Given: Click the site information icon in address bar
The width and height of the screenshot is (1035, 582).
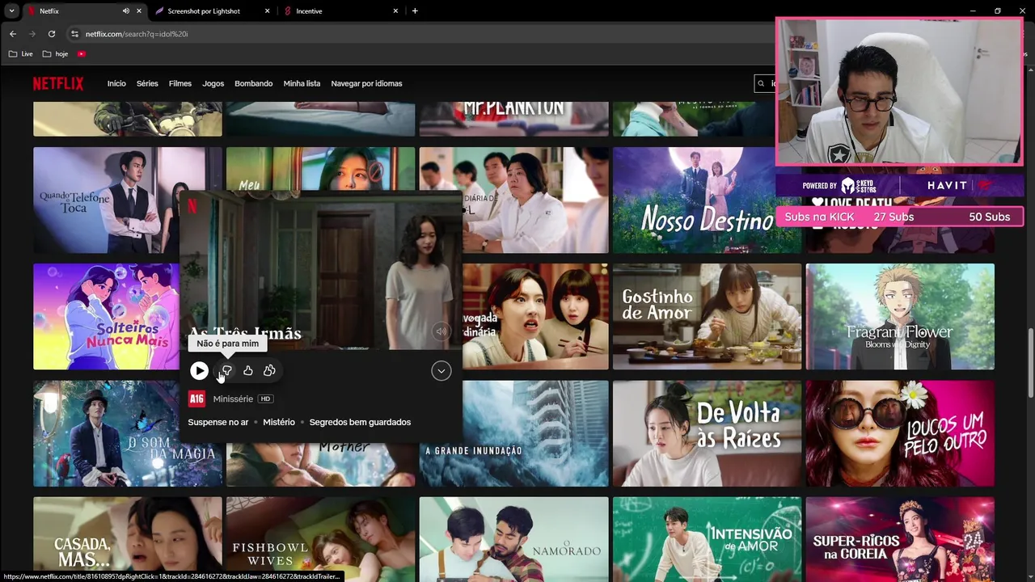Looking at the screenshot, I should click(x=74, y=34).
